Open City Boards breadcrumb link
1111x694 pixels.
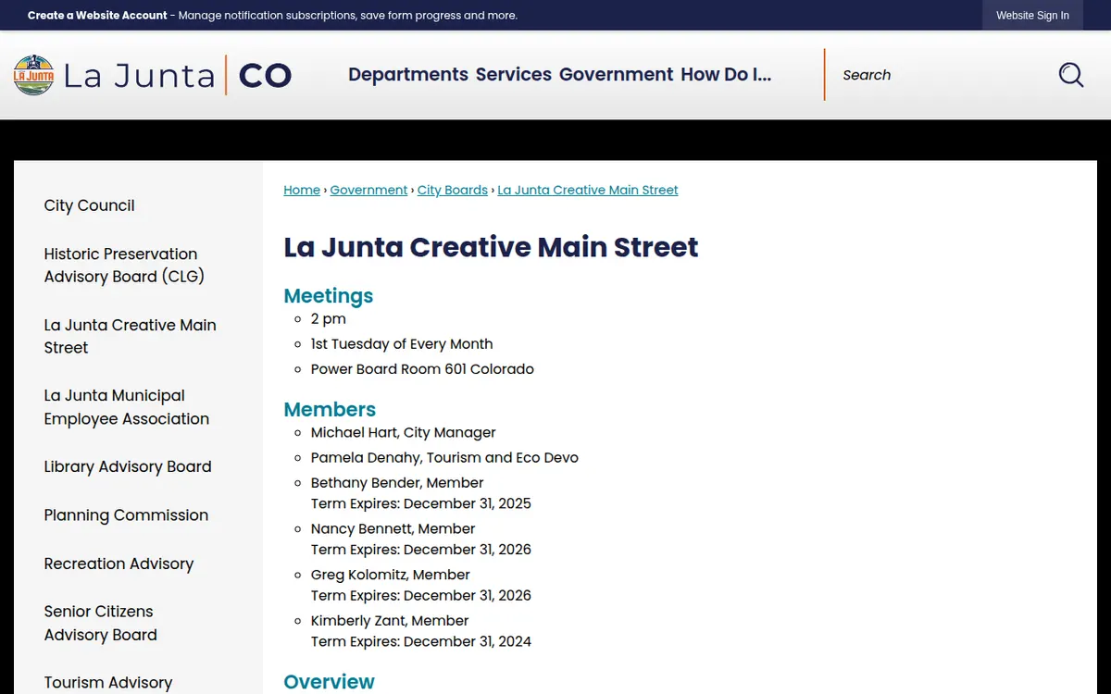pyautogui.click(x=453, y=190)
